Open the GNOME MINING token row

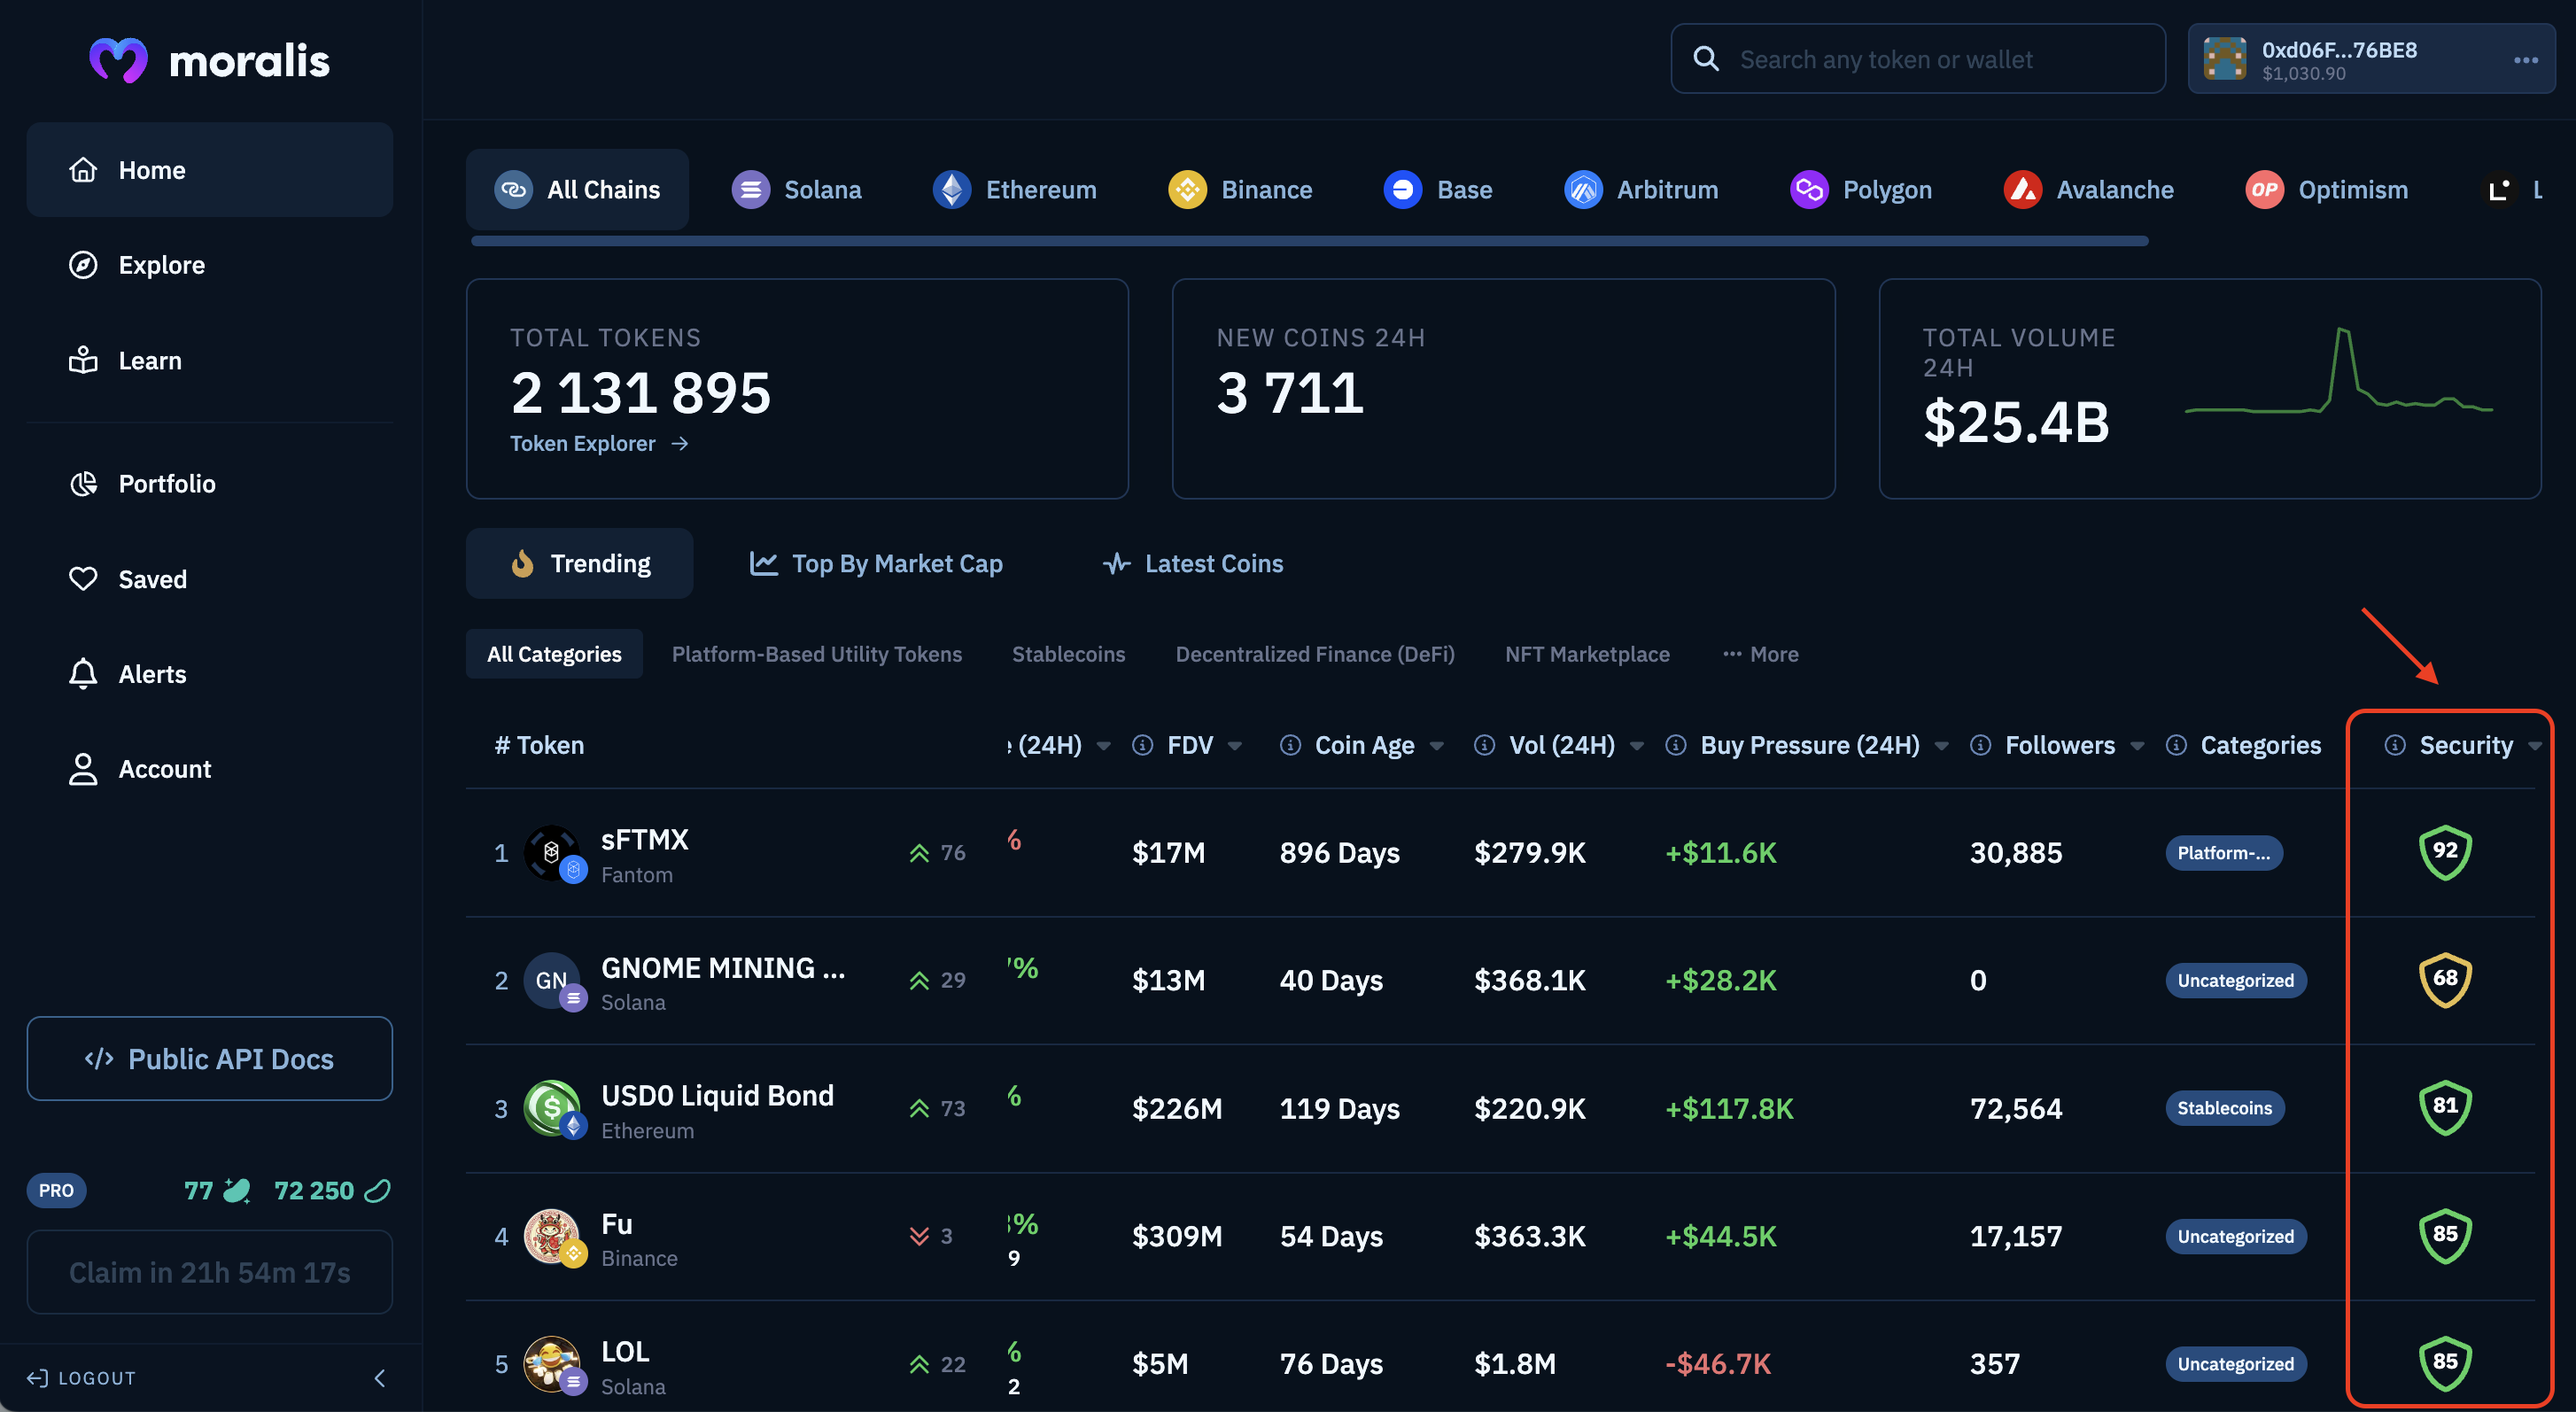click(1500, 980)
